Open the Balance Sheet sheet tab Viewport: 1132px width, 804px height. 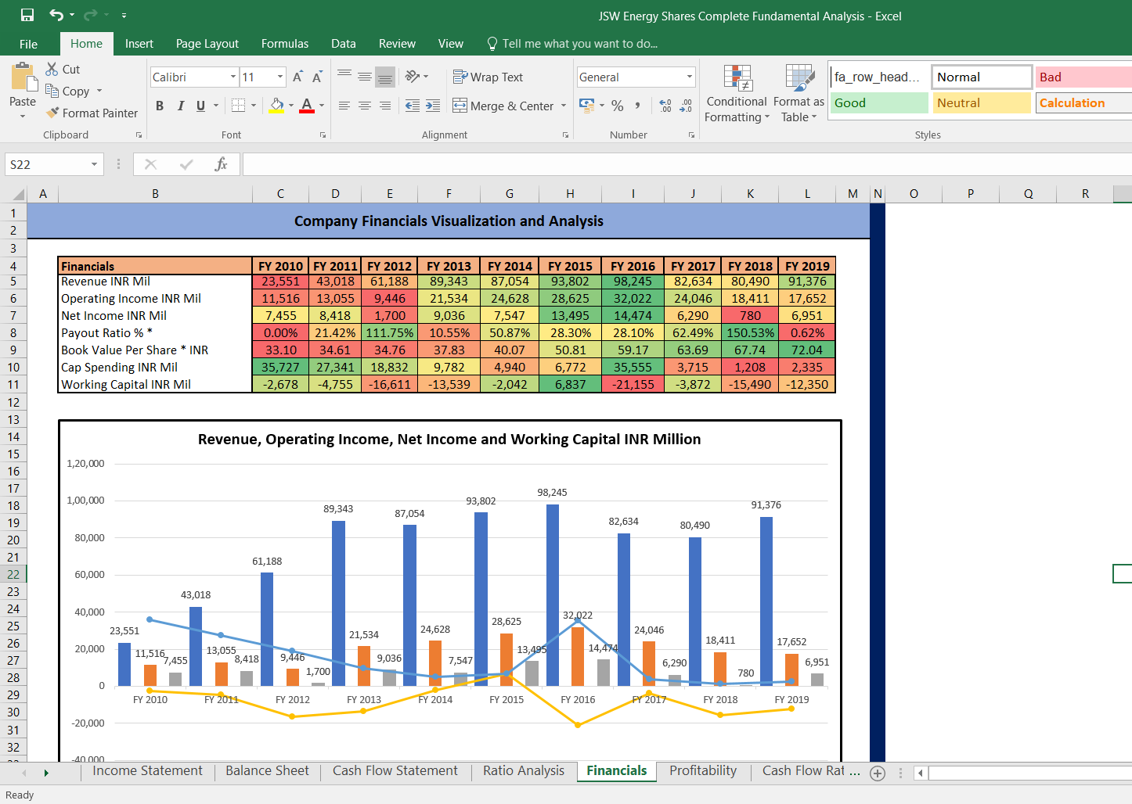[x=267, y=771]
